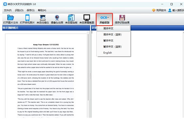Click the app logo in title bar
Viewport: 184px width, 119px height.
[5, 4]
